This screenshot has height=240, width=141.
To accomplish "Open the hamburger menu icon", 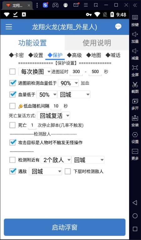I will point(9,27).
